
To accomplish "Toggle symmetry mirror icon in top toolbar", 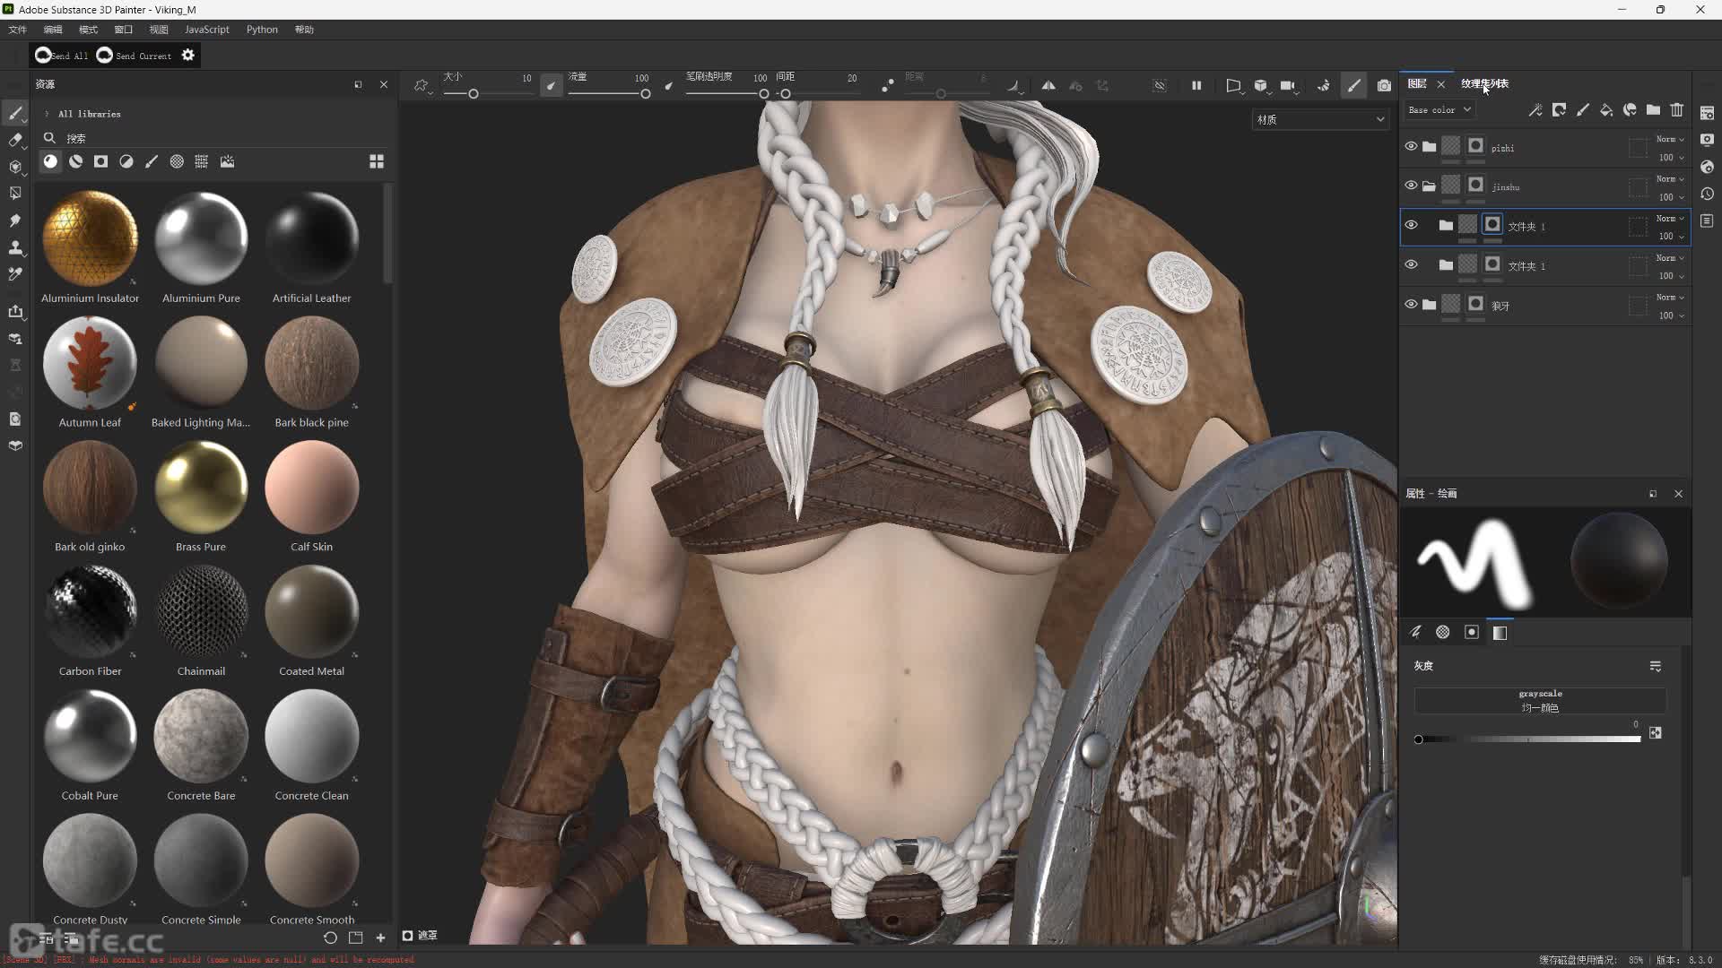I will 1048,85.
